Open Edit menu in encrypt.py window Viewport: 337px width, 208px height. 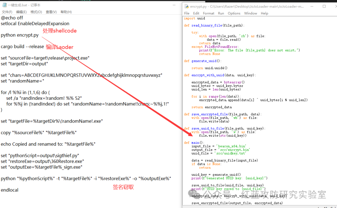click(x=196, y=13)
